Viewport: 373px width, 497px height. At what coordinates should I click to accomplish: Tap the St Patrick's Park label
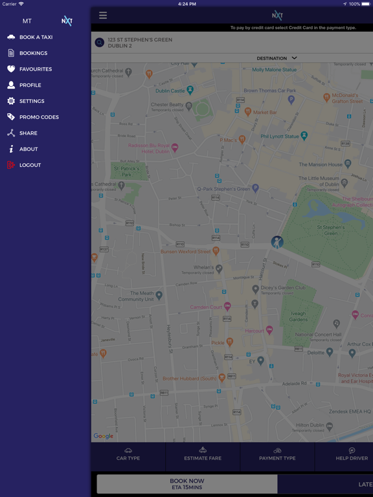point(126,171)
